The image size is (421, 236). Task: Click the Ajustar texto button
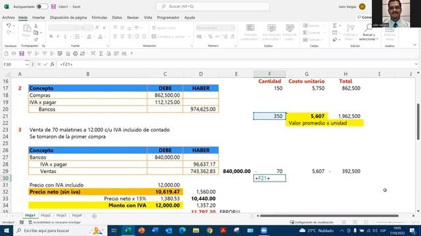pyautogui.click(x=164, y=28)
